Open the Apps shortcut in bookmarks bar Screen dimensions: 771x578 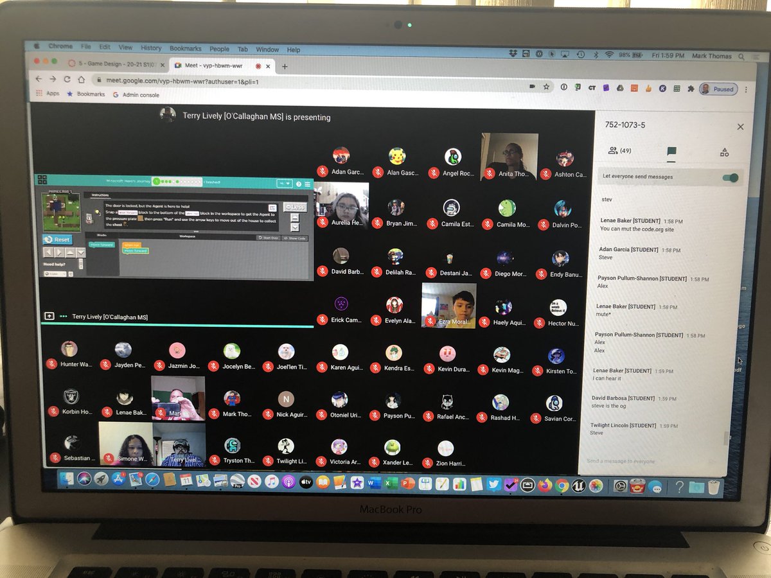48,93
